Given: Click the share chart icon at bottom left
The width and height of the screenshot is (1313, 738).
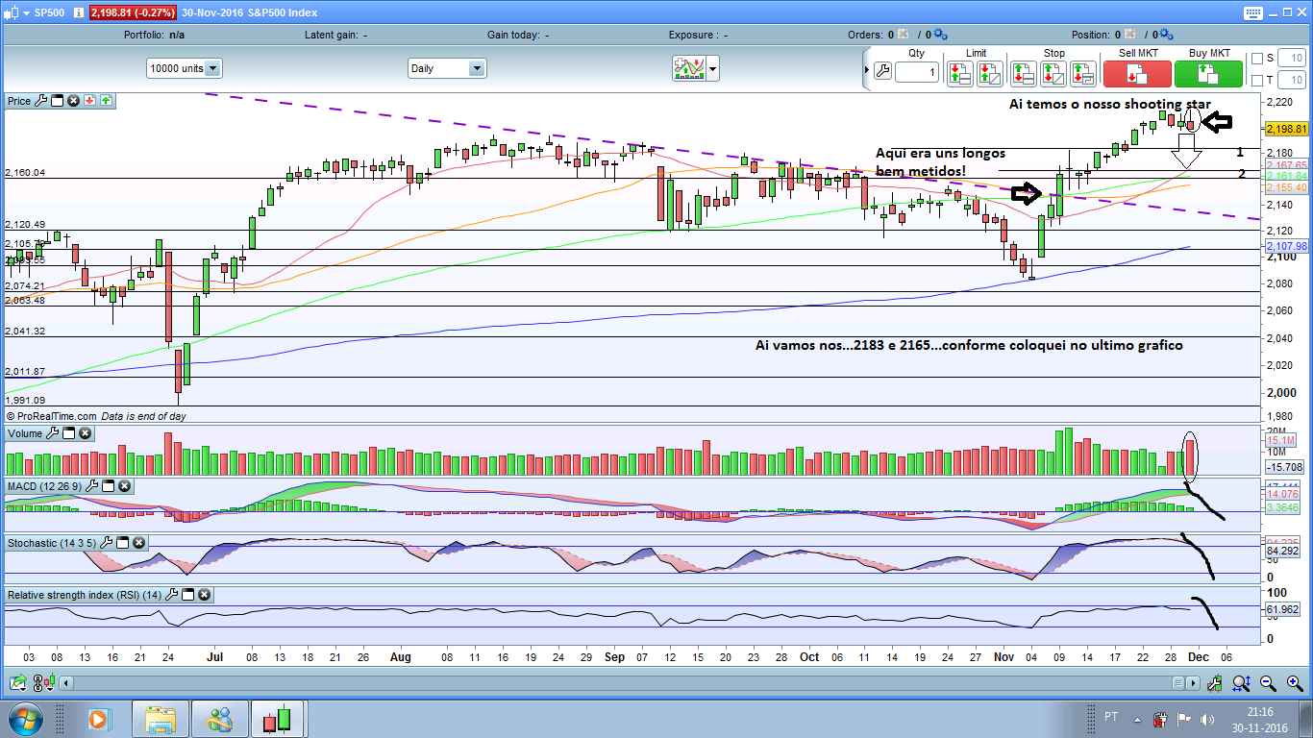Looking at the screenshot, I should [17, 683].
